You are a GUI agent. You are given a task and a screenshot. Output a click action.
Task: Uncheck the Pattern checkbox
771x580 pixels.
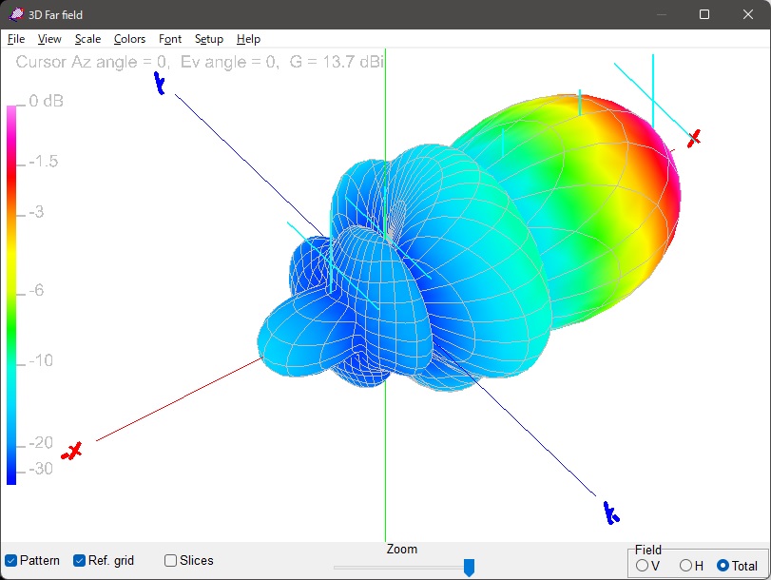click(x=11, y=561)
